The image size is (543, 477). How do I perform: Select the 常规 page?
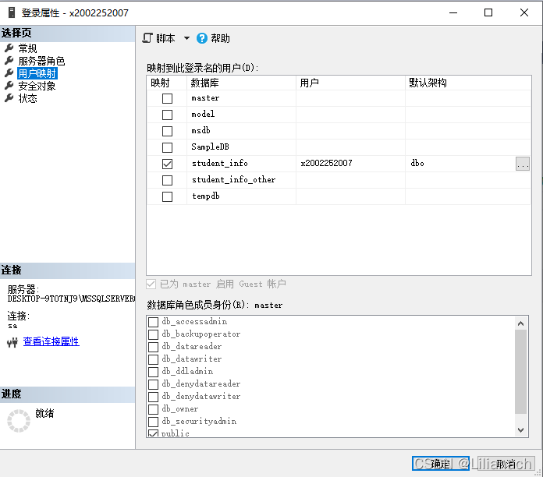pyautogui.click(x=28, y=48)
